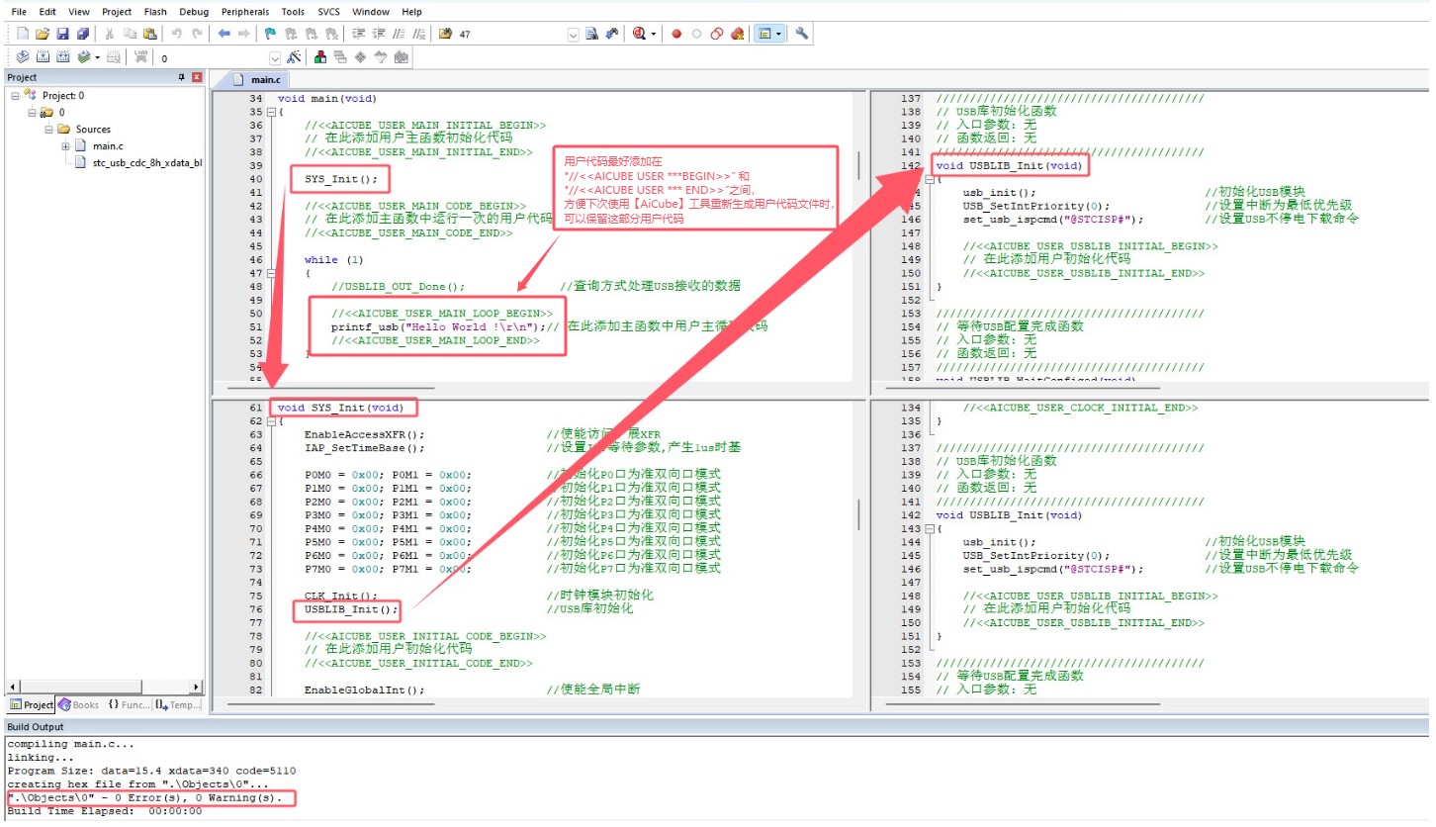The width and height of the screenshot is (1436, 827).
Task: Rebuild all target files
Action: tap(62, 57)
